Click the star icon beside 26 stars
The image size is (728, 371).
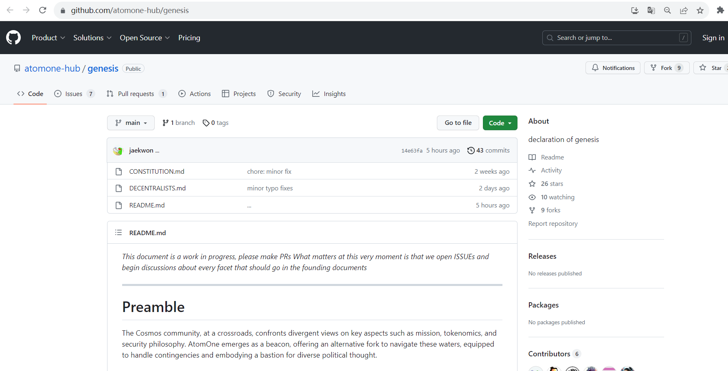[532, 184]
